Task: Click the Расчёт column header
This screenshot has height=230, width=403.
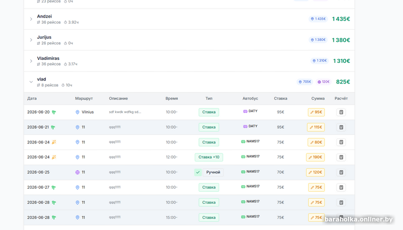Action: pyautogui.click(x=341, y=99)
